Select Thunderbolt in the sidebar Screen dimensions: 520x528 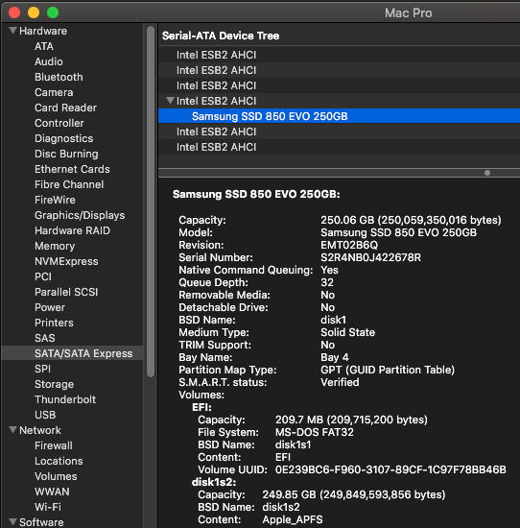[65, 399]
